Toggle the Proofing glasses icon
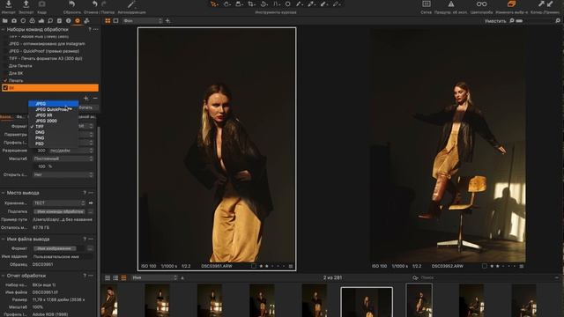The width and height of the screenshot is (564, 317). tap(481, 4)
